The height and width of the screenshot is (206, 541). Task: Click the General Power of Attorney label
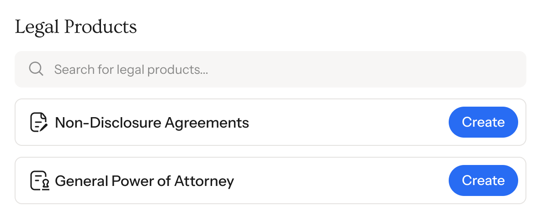144,181
